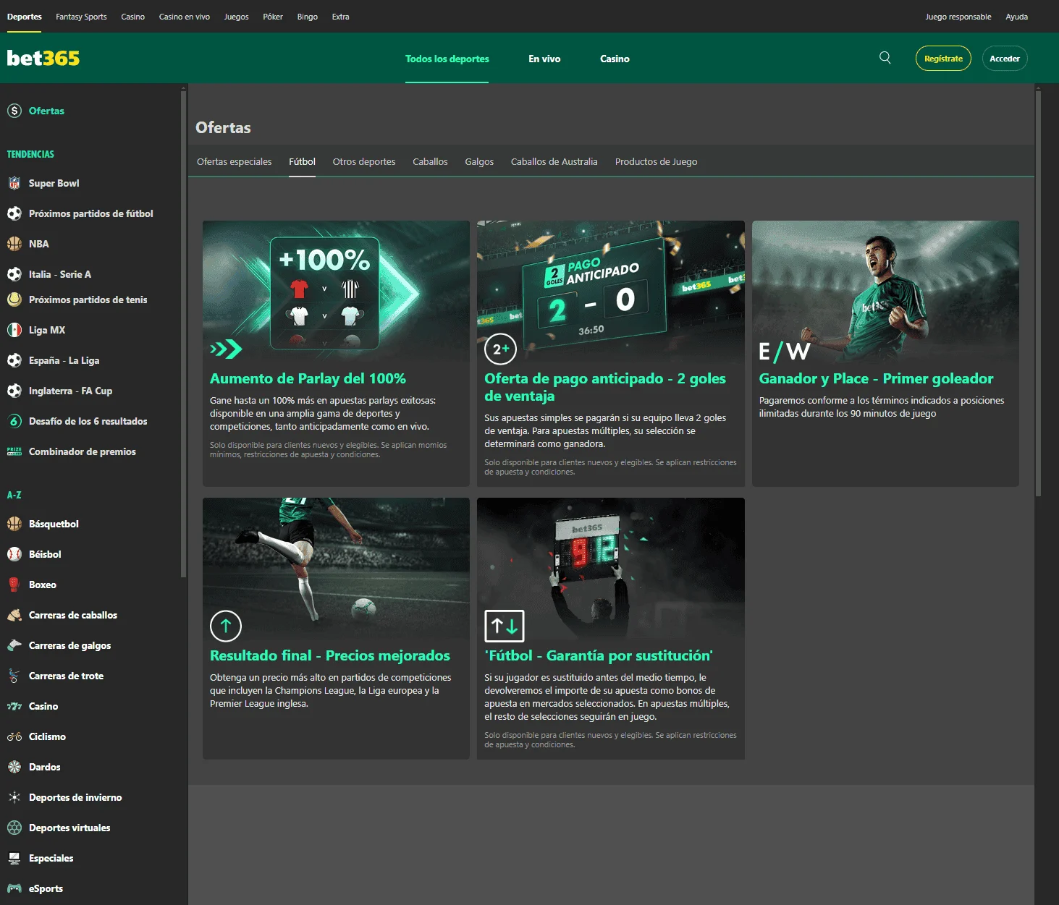Click the Pago Anticipado scoreboard image
1059x905 pixels.
[611, 292]
